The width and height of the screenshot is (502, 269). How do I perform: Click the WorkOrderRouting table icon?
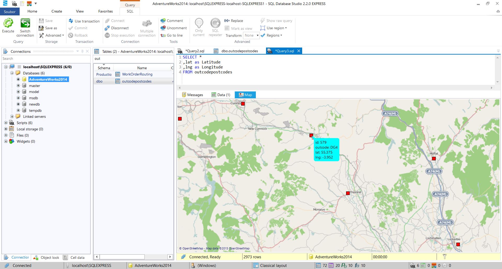(x=118, y=74)
